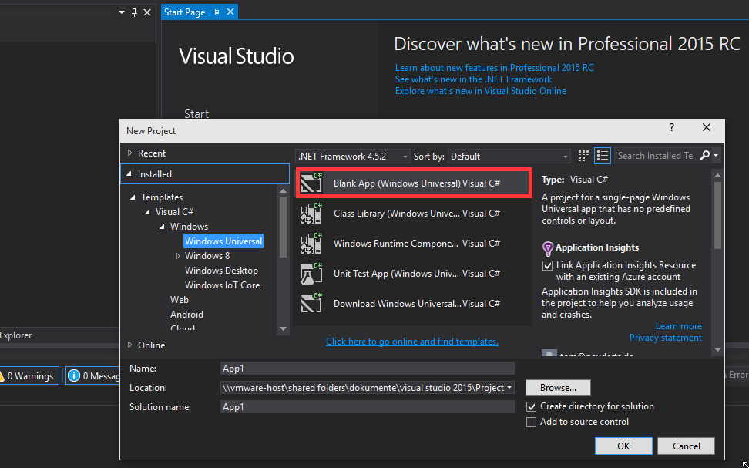749x468 pixels.
Task: Toggle Link Application Insights Resource checkbox
Action: (x=547, y=266)
